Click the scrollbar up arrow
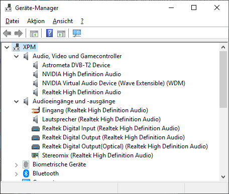Image resolution: width=229 pixels, height=194 pixels. [x=223, y=47]
